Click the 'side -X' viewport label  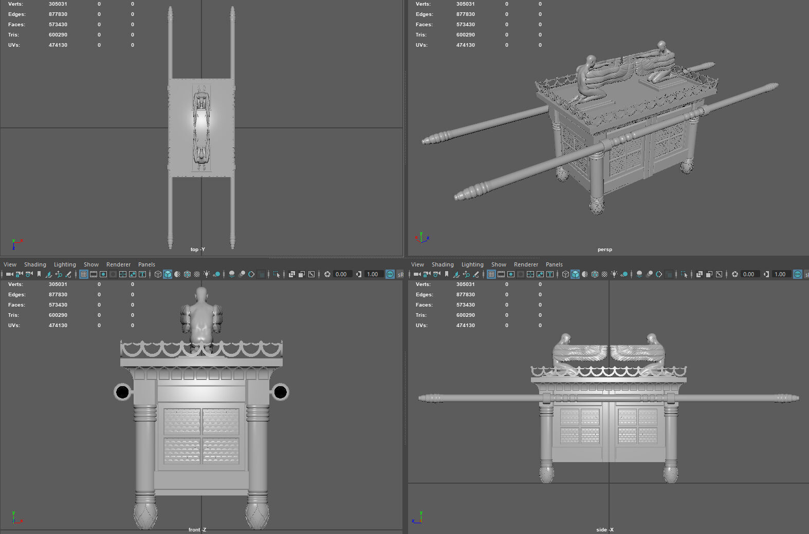(604, 529)
